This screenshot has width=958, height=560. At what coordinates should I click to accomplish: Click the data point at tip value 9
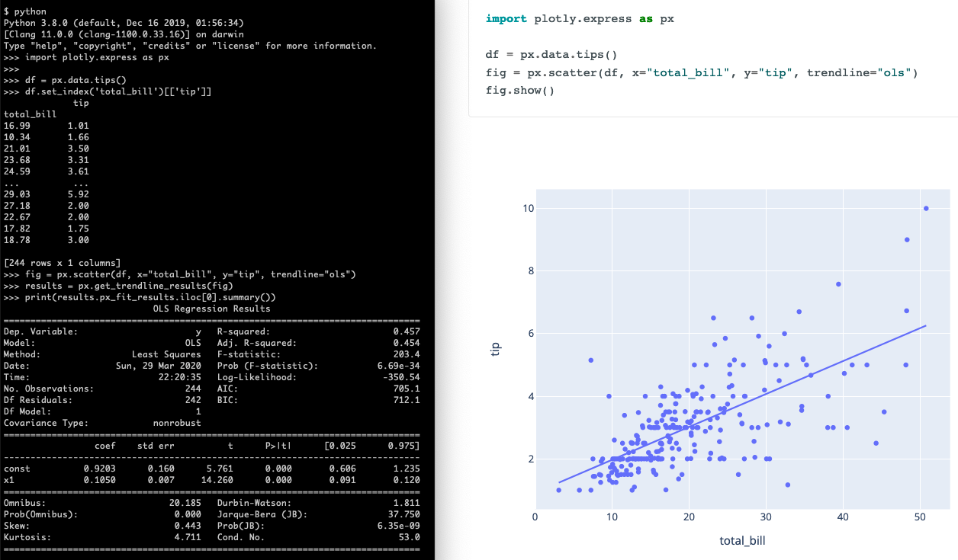(907, 239)
